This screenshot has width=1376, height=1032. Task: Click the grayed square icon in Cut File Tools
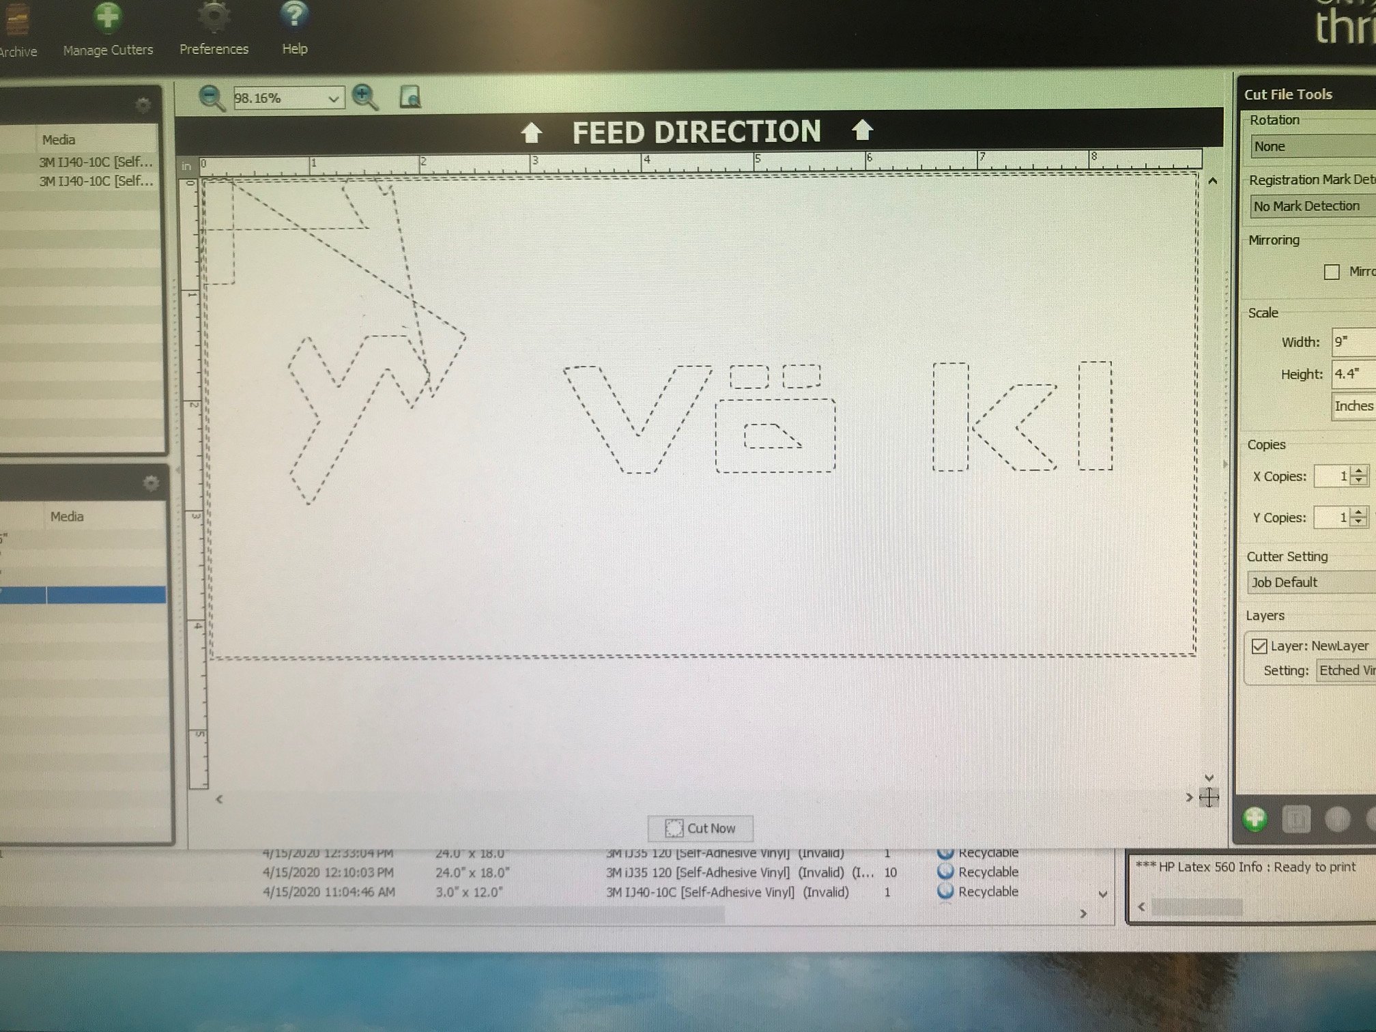tap(1296, 819)
